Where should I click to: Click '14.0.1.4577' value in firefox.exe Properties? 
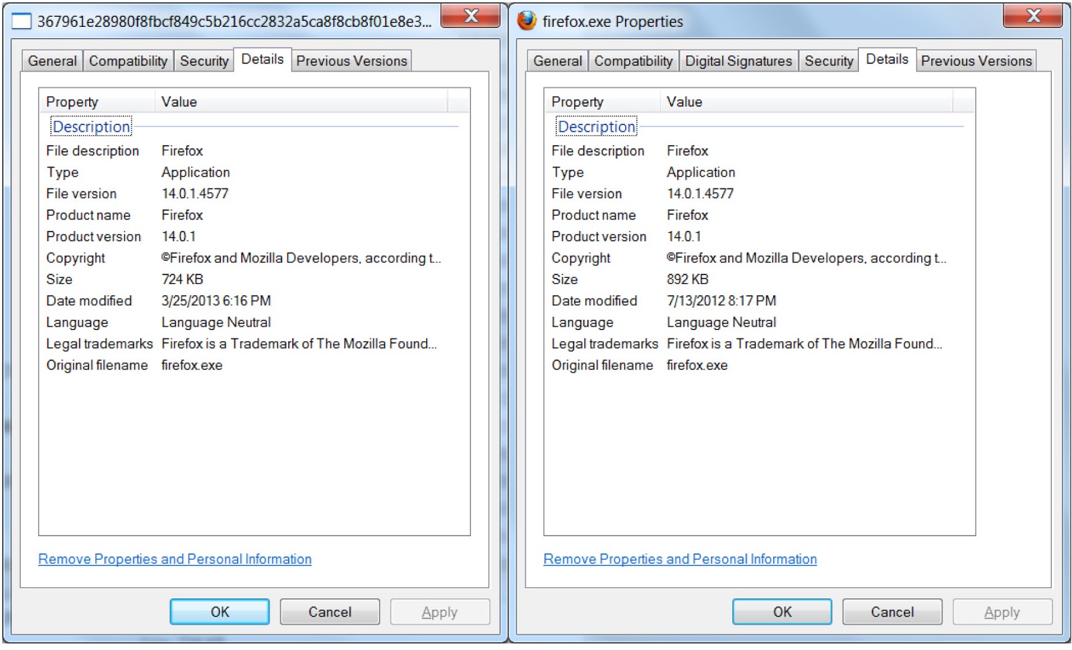click(x=700, y=193)
